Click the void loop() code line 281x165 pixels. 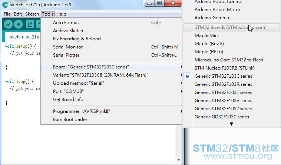[x=19, y=81]
